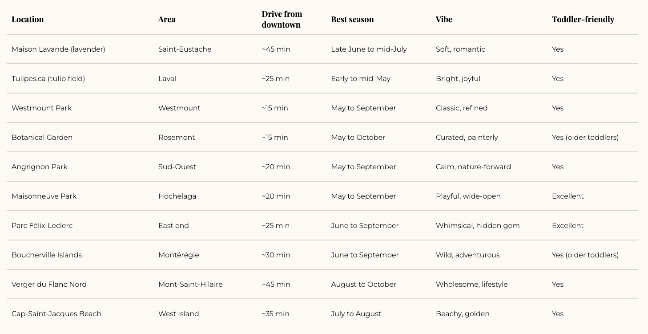The width and height of the screenshot is (648, 334).
Task: Click the Best season column header
Action: (x=352, y=19)
